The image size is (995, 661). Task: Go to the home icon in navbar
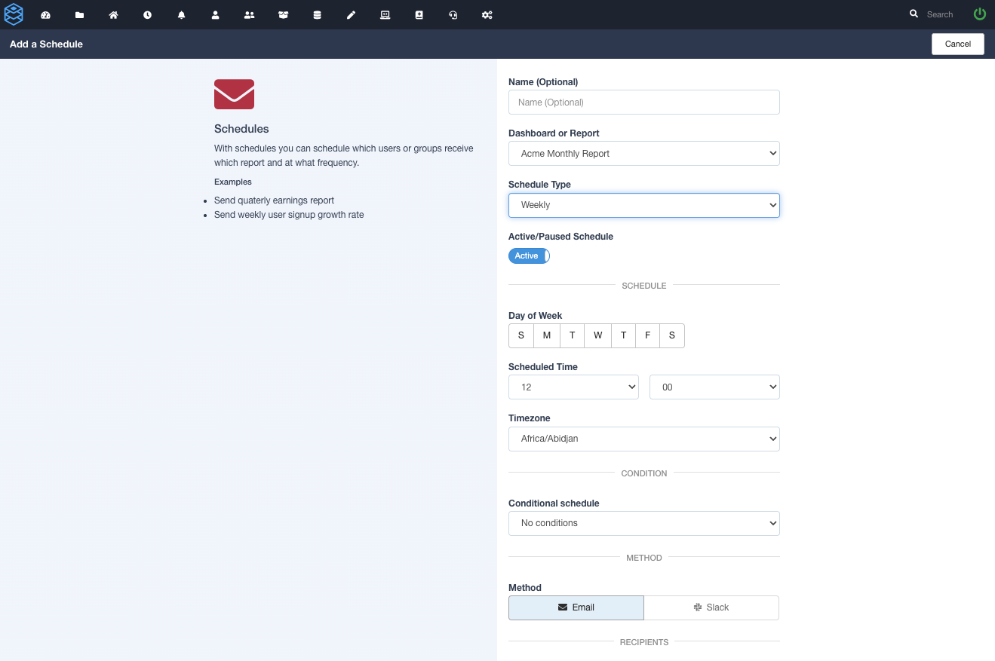113,14
